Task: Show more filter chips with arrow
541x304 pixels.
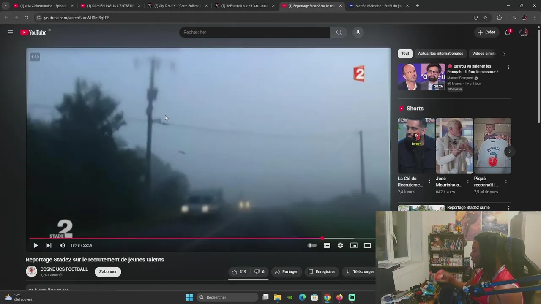Action: (504, 54)
